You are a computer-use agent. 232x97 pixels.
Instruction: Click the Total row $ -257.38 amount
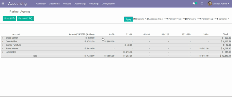point(128,56)
